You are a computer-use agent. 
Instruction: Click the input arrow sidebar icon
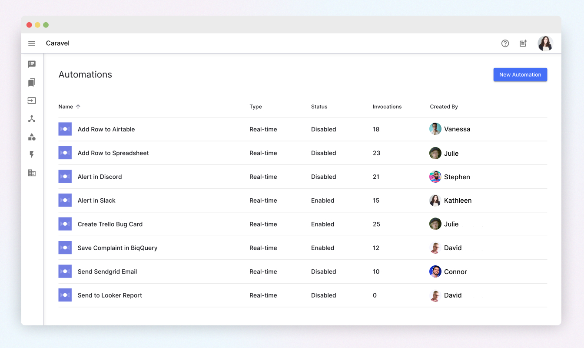coord(32,100)
